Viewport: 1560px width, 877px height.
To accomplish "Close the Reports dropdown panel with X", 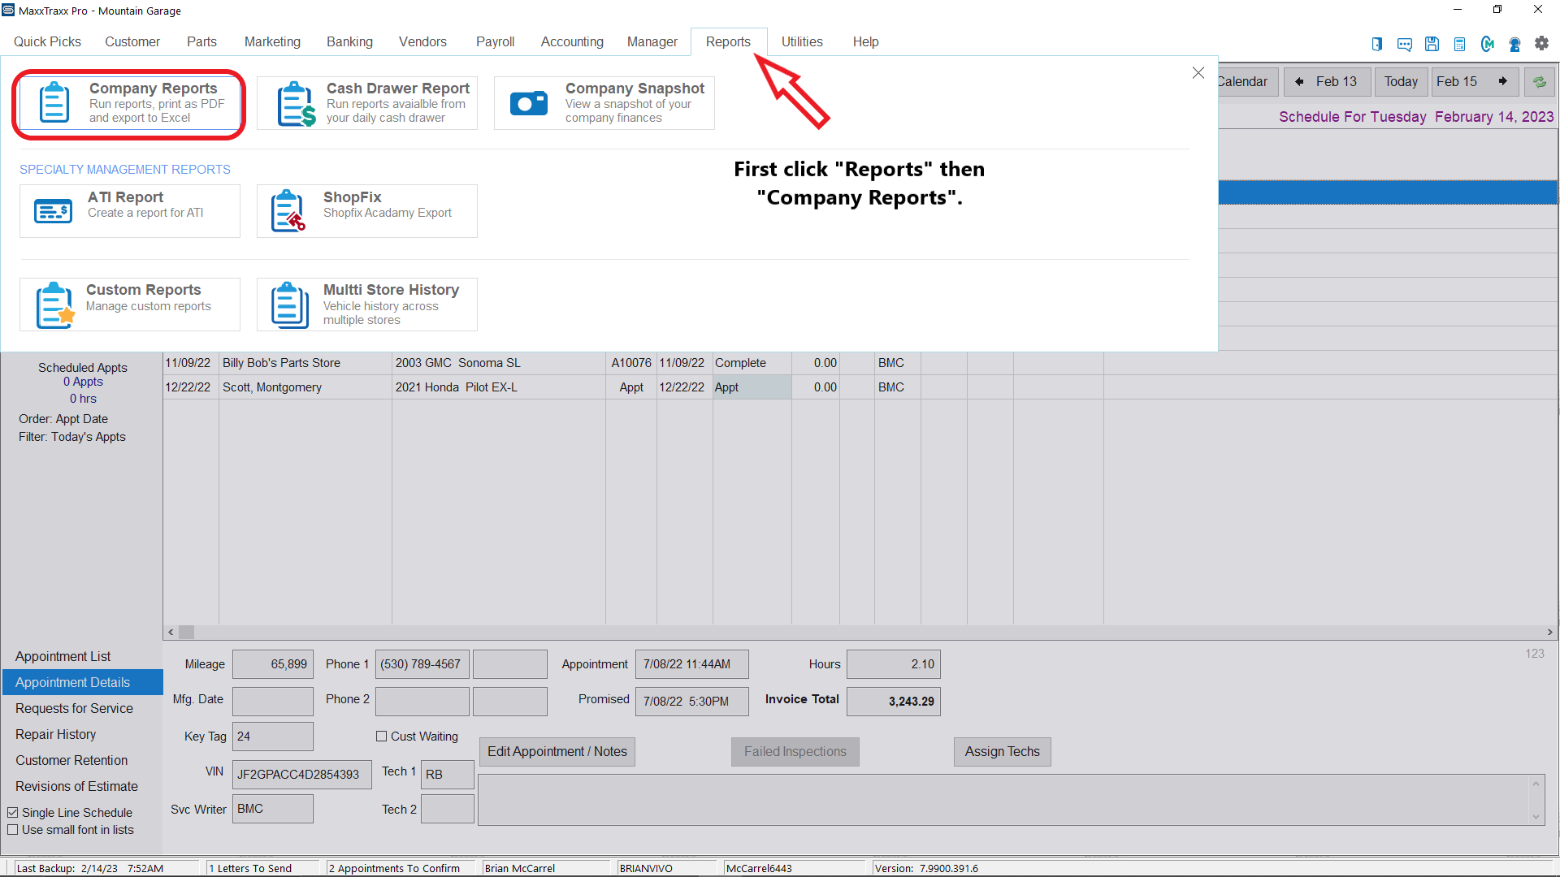I will point(1198,73).
